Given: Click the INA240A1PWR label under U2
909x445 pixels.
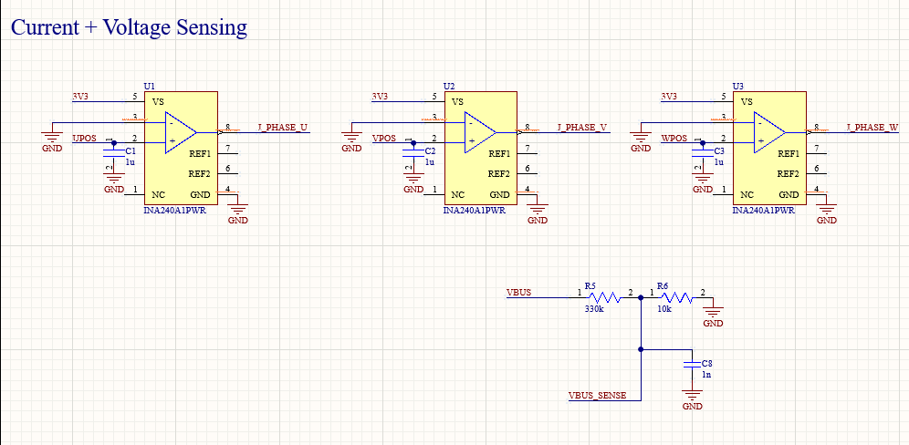Looking at the screenshot, I should 475,211.
